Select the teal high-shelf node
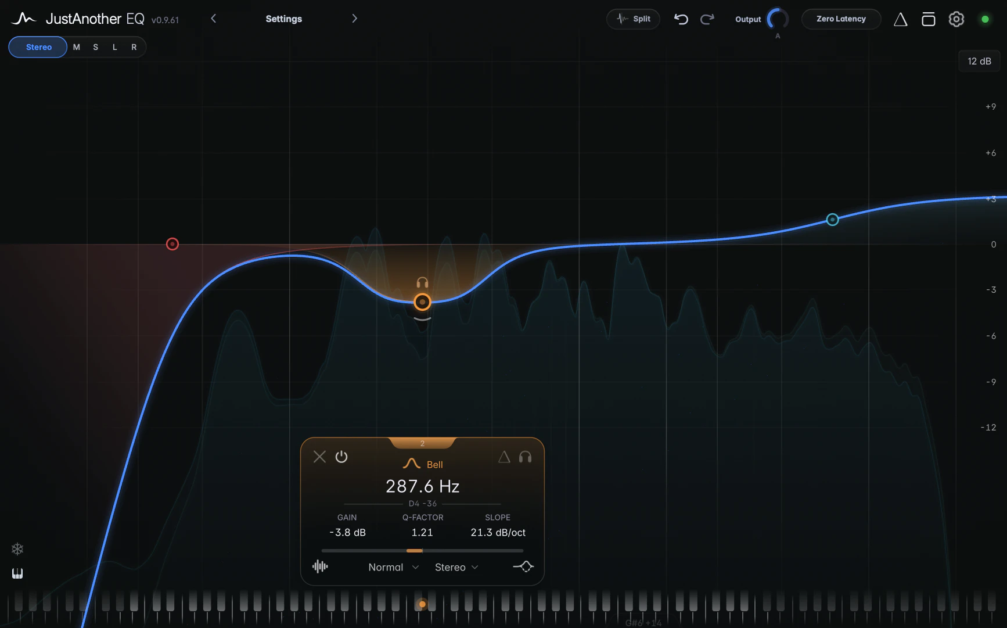This screenshot has height=628, width=1007. tap(832, 220)
